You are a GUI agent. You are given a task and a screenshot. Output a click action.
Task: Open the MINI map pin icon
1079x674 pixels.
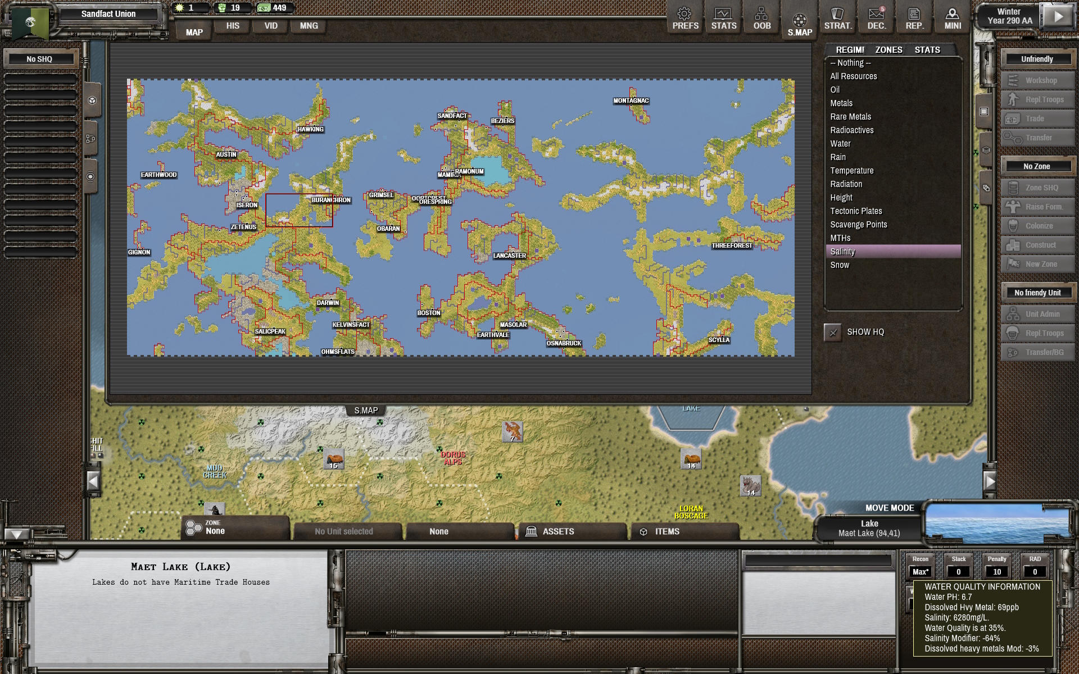(952, 17)
